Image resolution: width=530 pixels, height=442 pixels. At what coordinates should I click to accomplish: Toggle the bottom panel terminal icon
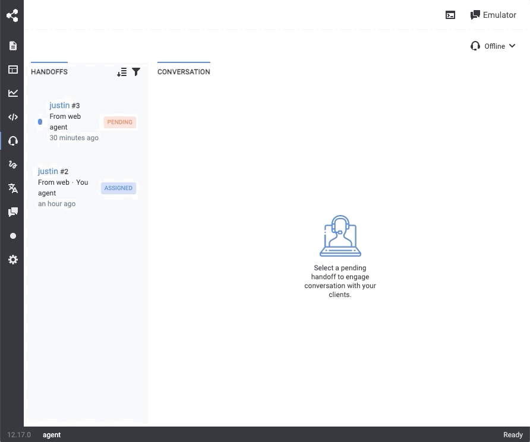click(450, 15)
